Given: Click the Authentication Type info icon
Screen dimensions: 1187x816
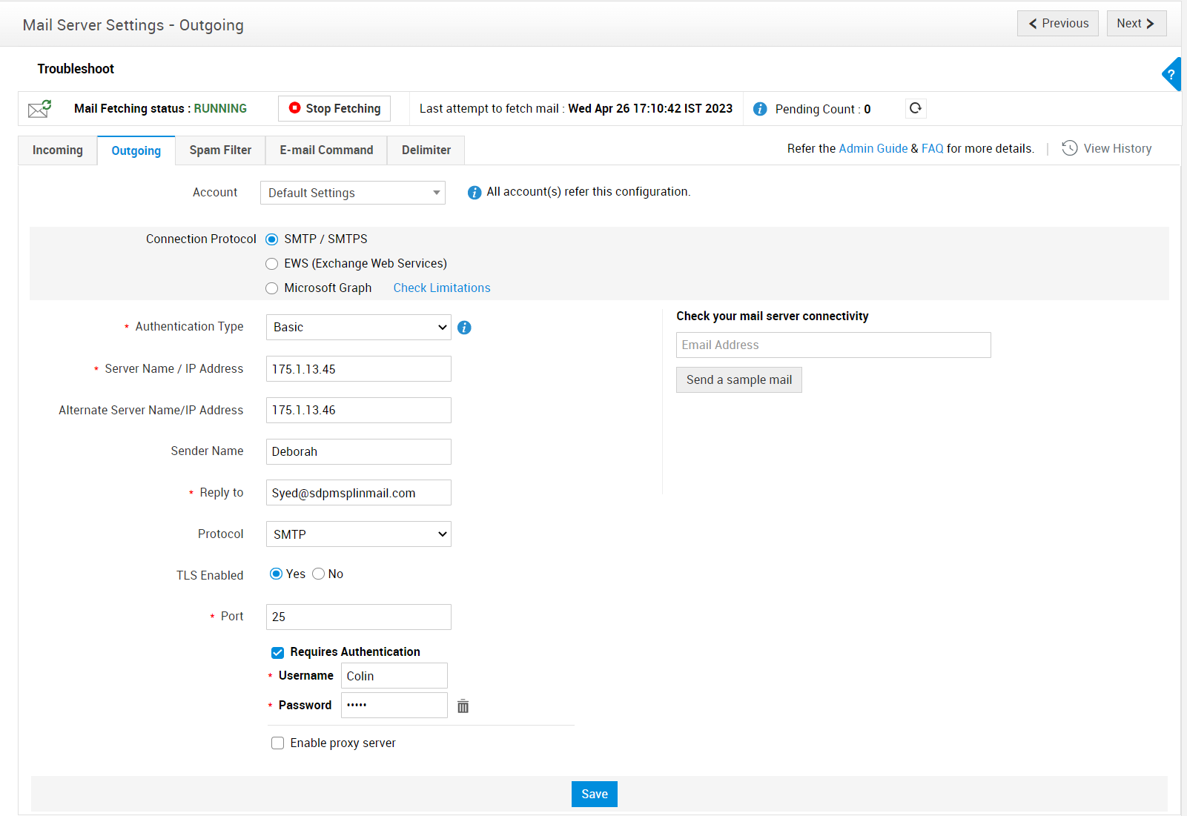Looking at the screenshot, I should tap(464, 328).
